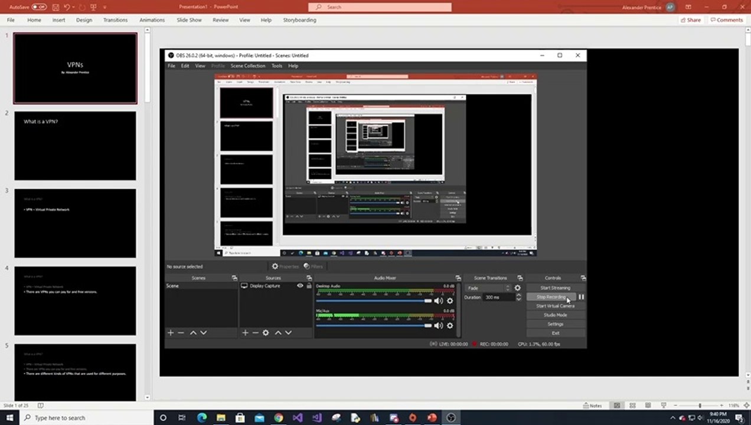Undock the Controls panel

click(583, 278)
